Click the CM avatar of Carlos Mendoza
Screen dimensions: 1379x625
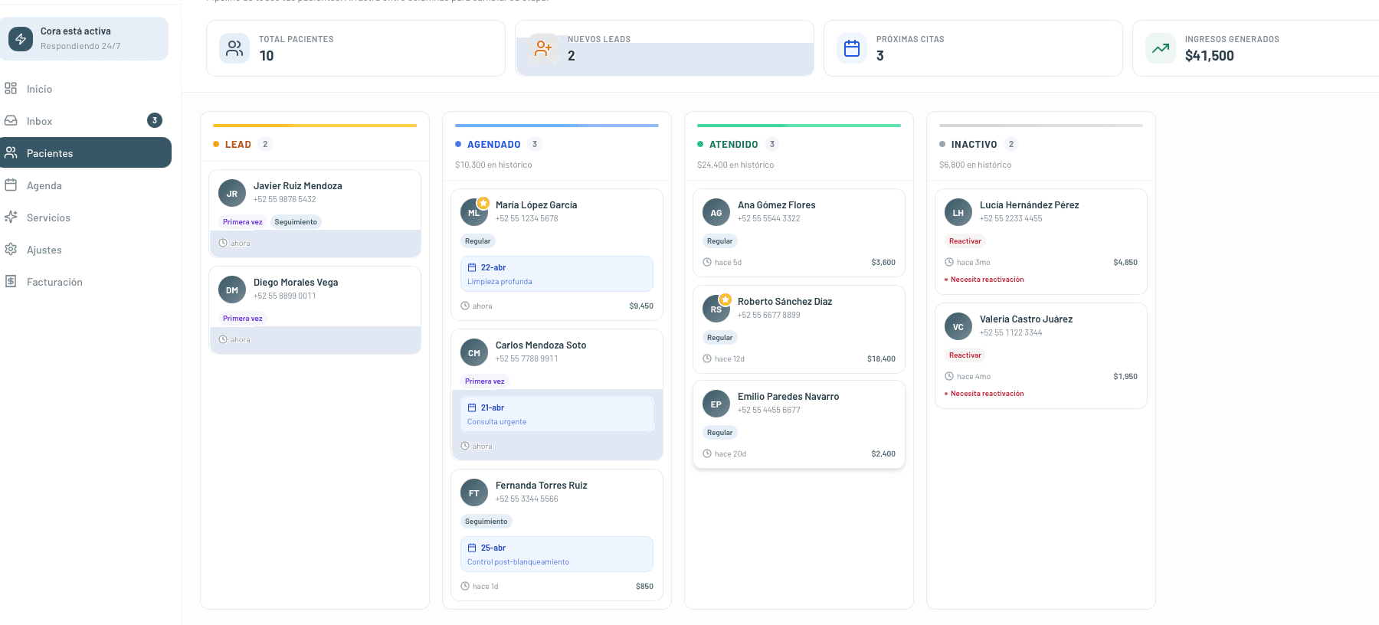474,353
